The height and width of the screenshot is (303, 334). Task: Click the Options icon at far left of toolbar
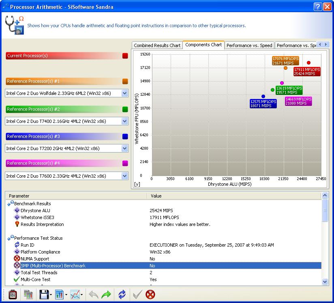12,294
